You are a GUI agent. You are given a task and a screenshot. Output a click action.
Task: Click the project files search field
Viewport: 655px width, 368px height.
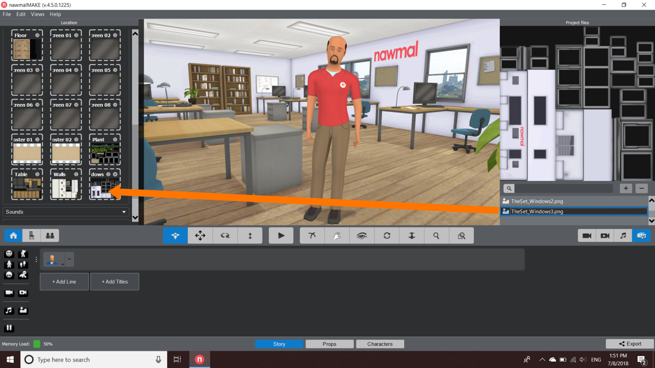click(x=564, y=188)
